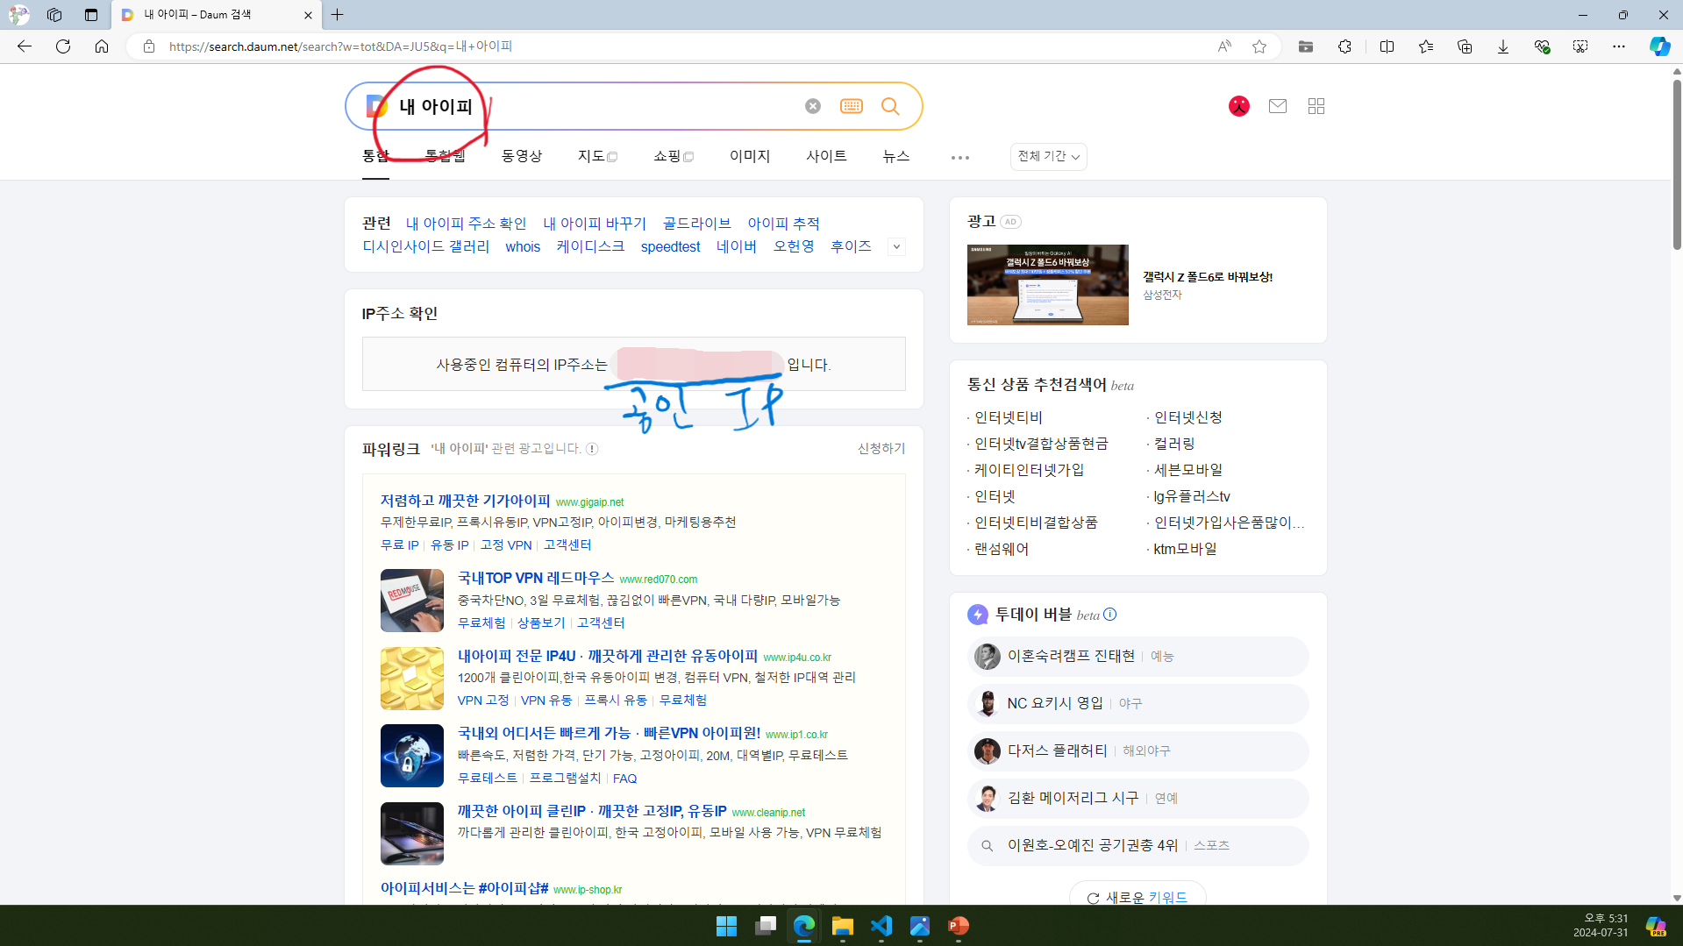Open the Copilot sidebar icon

point(1659,46)
